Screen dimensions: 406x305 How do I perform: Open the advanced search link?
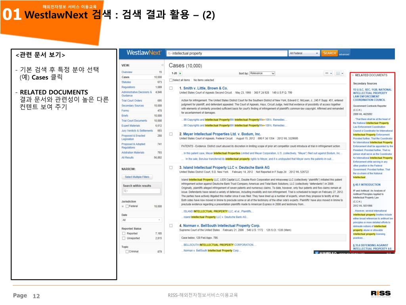pyautogui.click(x=344, y=54)
